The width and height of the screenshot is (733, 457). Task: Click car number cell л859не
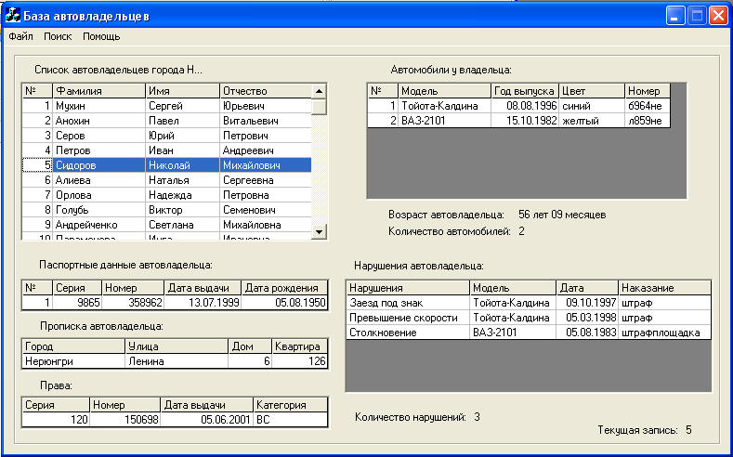pos(648,121)
